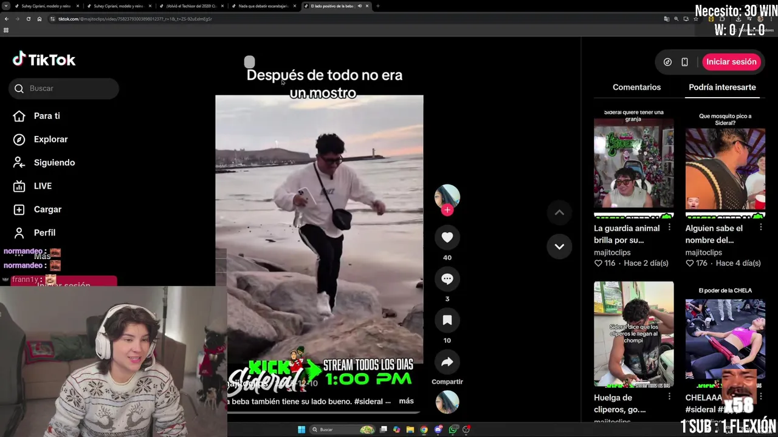Open options for 'Alguien sabe el nombre' video
This screenshot has height=437, width=778.
pos(760,228)
